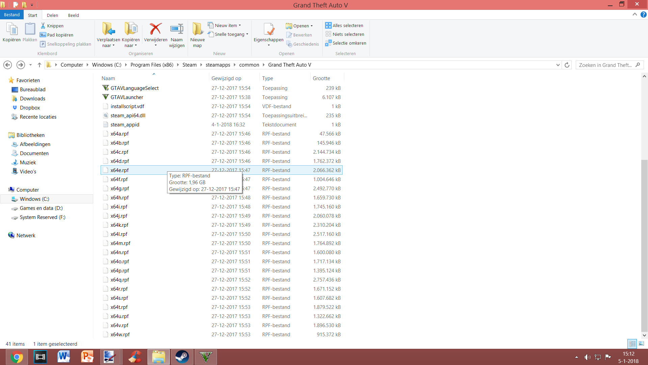Create a Nieuwe map folder

click(197, 35)
